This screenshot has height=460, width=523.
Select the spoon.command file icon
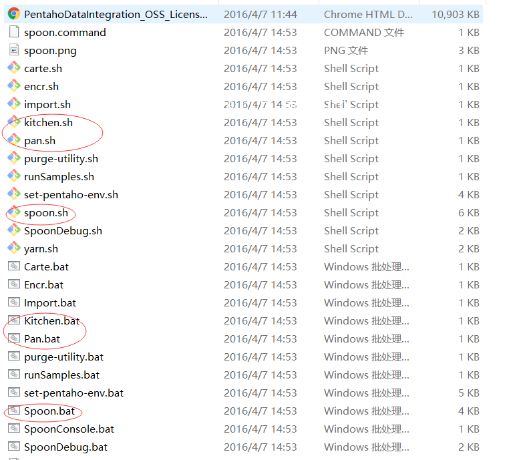pos(13,32)
